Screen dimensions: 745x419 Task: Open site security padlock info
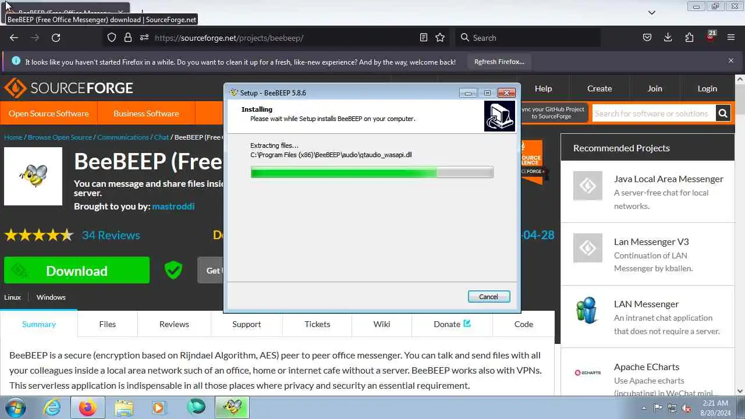(x=128, y=37)
